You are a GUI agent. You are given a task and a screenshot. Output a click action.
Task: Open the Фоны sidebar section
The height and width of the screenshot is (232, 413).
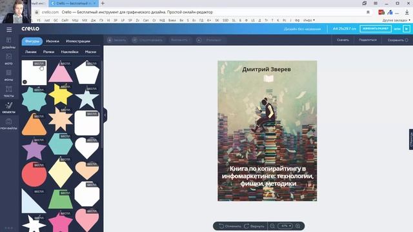tap(8, 75)
